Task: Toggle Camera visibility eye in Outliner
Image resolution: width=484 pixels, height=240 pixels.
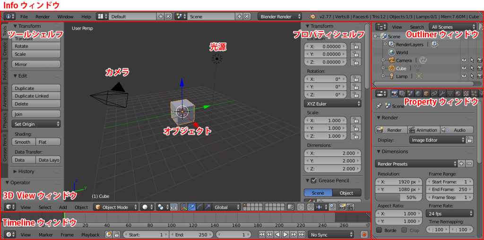Action: [x=464, y=60]
